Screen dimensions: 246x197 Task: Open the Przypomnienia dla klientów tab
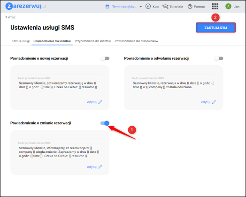93,41
